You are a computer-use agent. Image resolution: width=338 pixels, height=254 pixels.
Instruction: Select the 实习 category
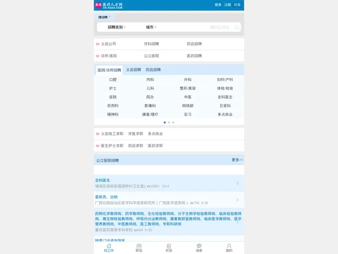pyautogui.click(x=187, y=114)
